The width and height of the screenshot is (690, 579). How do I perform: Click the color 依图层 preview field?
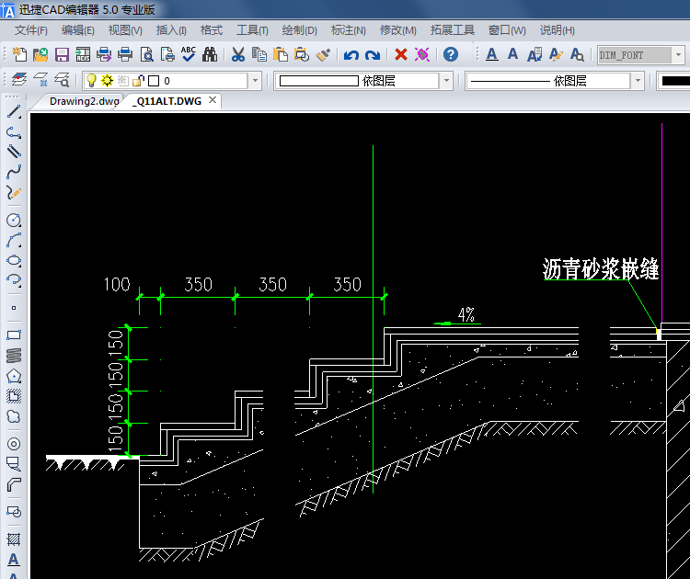[x=319, y=81]
